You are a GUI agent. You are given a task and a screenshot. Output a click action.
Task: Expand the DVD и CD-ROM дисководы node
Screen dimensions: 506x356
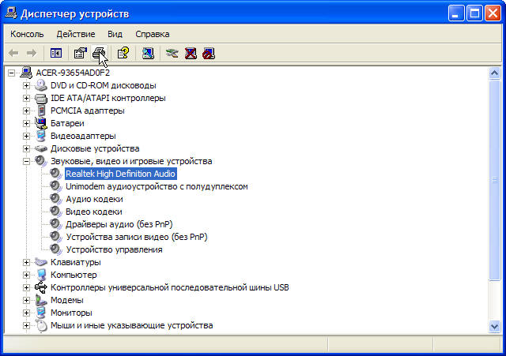point(26,85)
